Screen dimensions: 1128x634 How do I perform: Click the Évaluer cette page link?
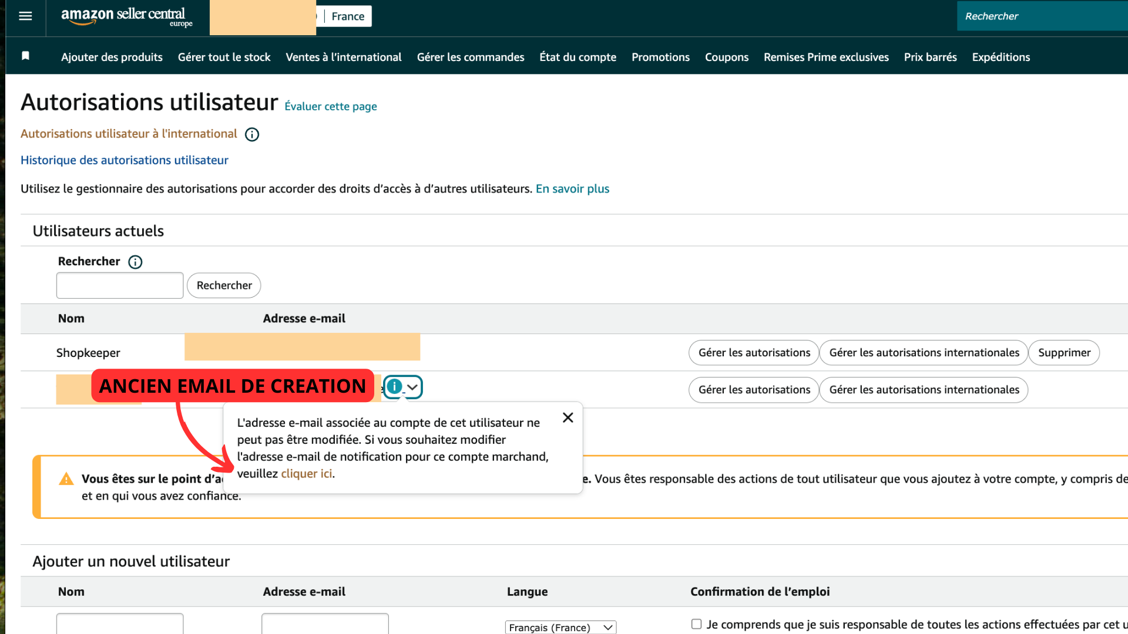[331, 106]
